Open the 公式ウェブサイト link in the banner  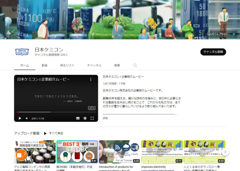218,34
